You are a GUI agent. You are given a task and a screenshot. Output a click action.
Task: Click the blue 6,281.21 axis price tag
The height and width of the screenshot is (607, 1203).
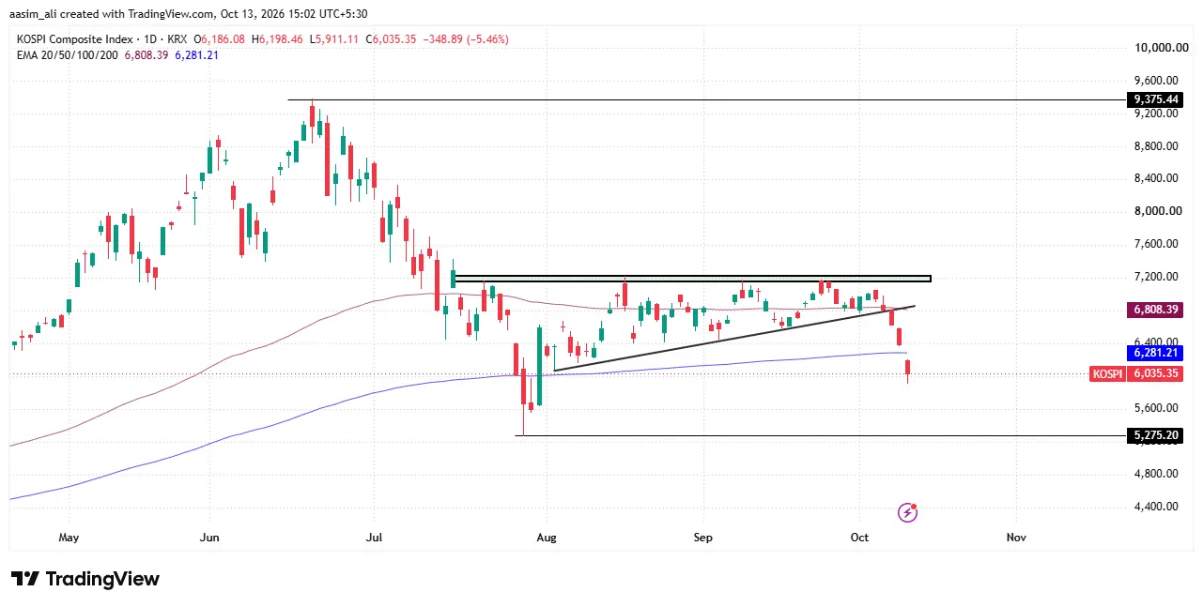(x=1153, y=354)
